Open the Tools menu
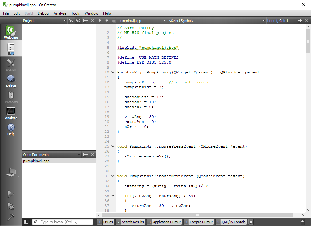This screenshot has height=226, width=311. [x=75, y=13]
